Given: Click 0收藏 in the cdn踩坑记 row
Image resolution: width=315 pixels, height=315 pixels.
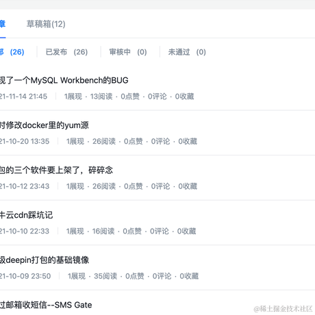Looking at the screenshot, I should point(186,231).
